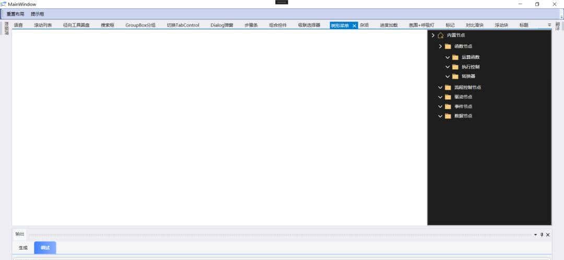Switch to the 杂项 tab
564x260 pixels.
(x=364, y=25)
